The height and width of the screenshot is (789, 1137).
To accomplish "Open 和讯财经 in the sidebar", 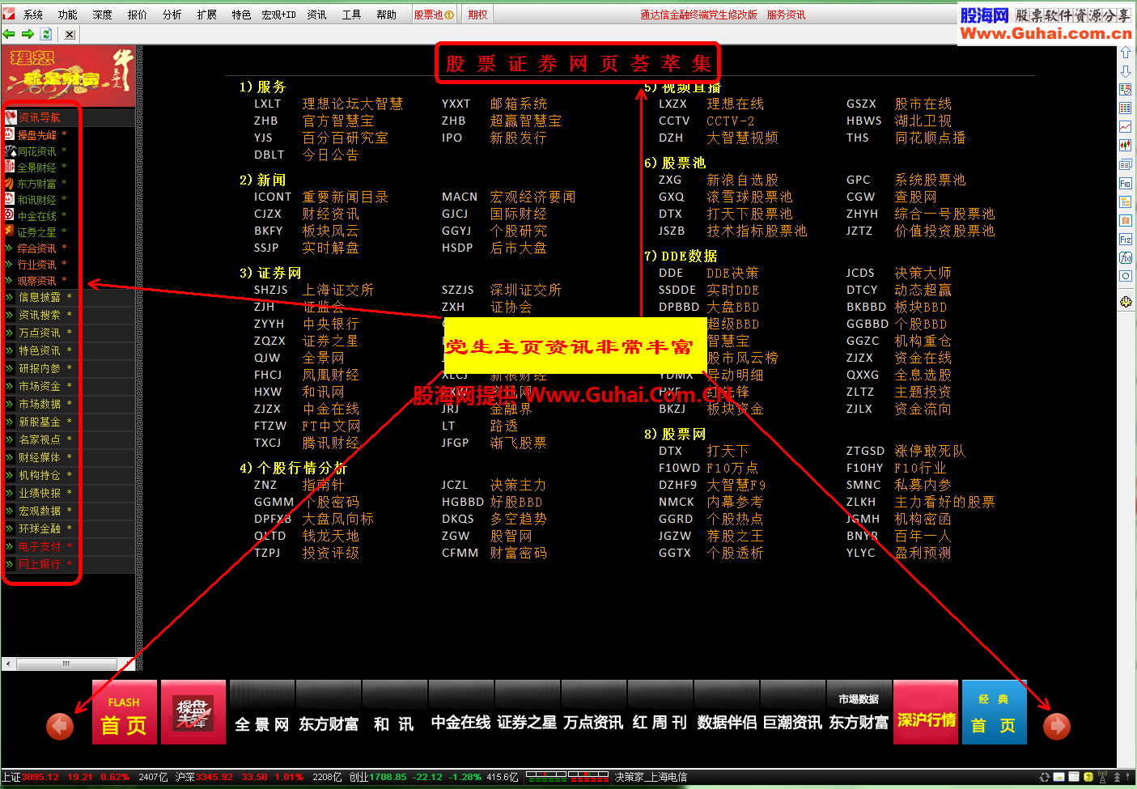I will pyautogui.click(x=37, y=200).
